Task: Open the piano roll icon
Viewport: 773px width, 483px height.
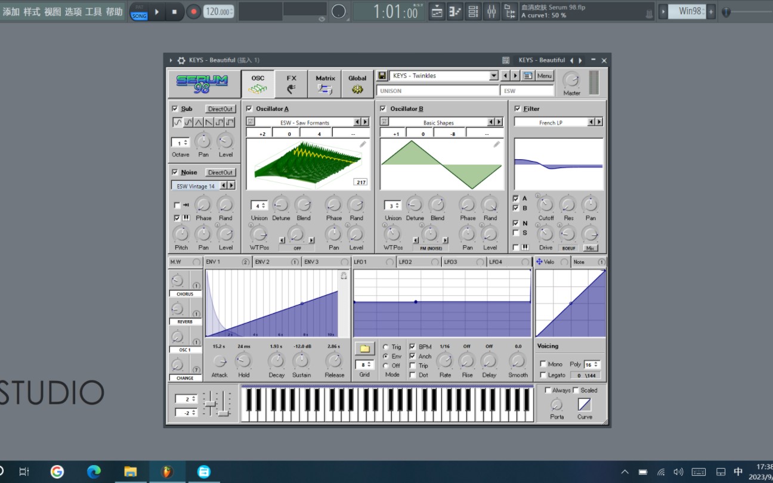Action: coord(455,11)
